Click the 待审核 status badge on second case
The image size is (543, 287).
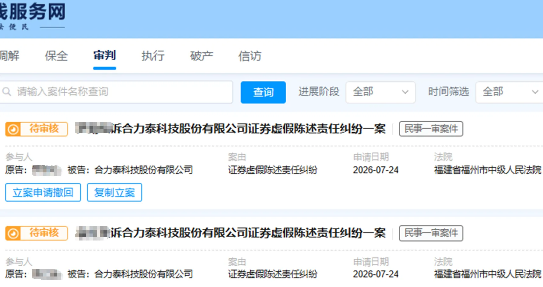[x=37, y=233]
